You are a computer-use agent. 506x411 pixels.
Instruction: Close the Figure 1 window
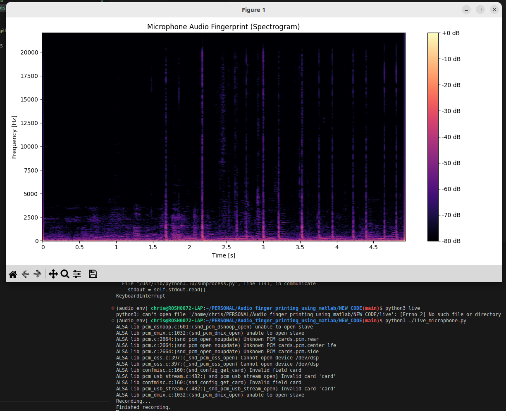(494, 9)
